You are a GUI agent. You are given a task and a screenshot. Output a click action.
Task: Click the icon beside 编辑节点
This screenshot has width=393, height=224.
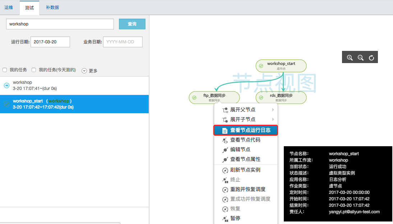click(225, 149)
